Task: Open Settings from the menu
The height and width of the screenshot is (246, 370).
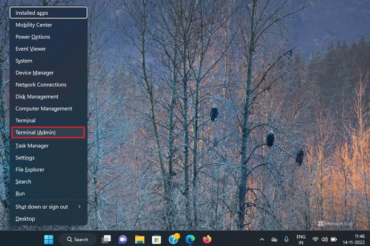Action: coord(49,158)
